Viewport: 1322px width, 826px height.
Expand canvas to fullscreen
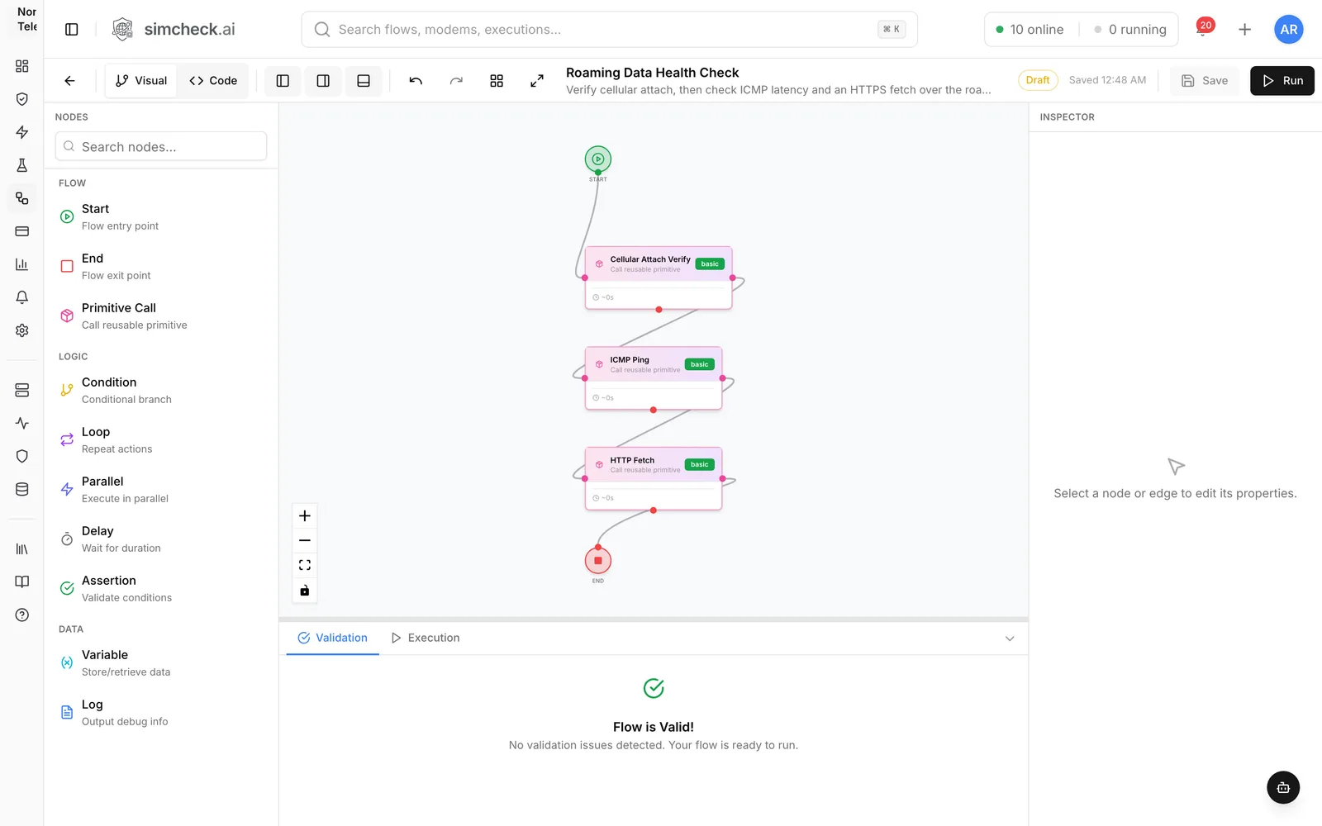(x=537, y=81)
